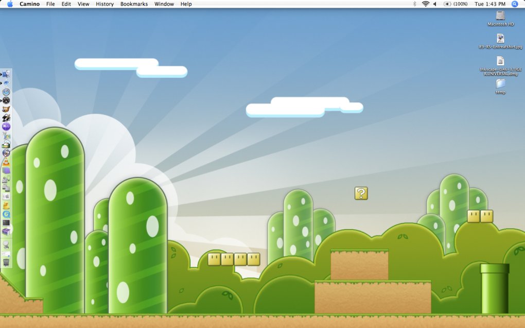
Task: Launch QuickTime Player from the Dock
Action: click(6, 214)
